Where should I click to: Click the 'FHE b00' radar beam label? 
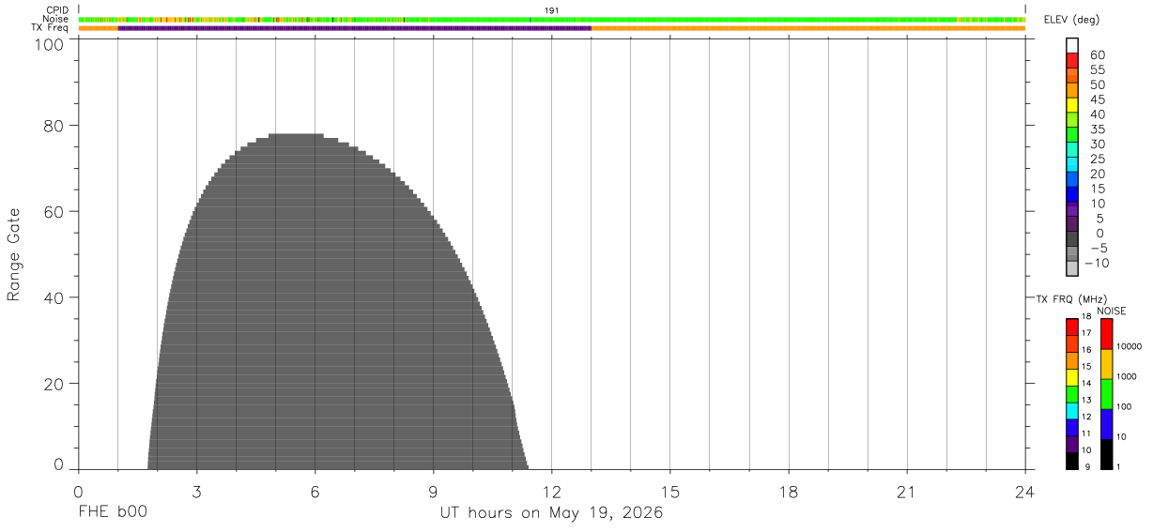pos(112,513)
